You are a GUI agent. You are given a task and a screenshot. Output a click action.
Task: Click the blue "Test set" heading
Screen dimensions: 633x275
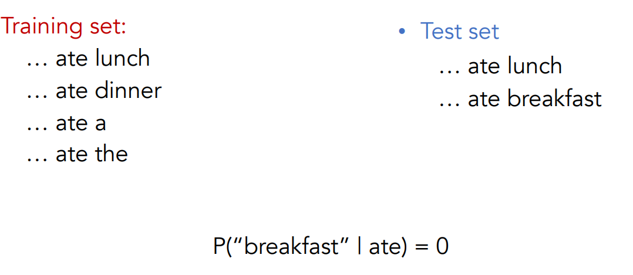pos(459,31)
